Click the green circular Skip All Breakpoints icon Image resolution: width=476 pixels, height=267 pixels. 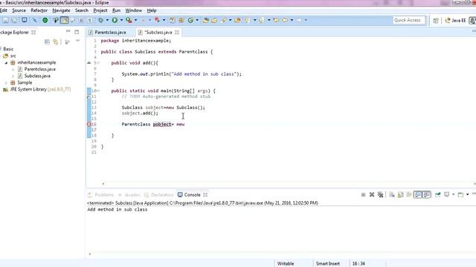[45, 20]
